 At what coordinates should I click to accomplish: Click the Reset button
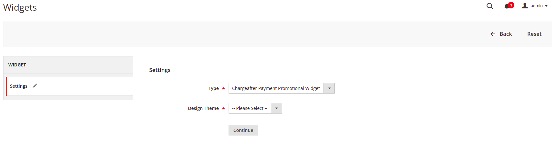[534, 34]
